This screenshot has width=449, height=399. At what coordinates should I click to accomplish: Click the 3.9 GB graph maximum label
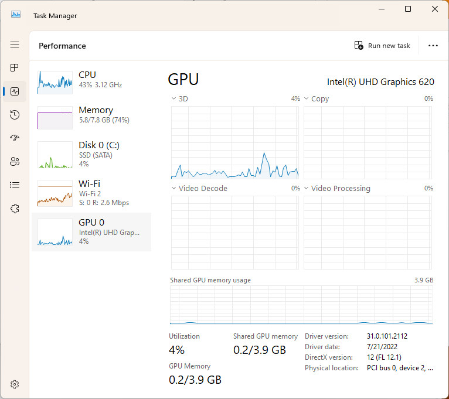tap(424, 280)
